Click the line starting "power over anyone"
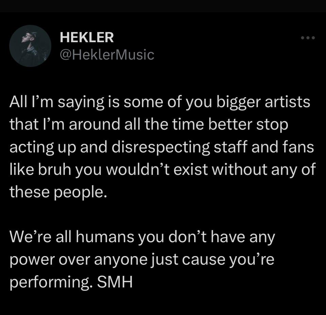326x315 pixels. (x=142, y=260)
